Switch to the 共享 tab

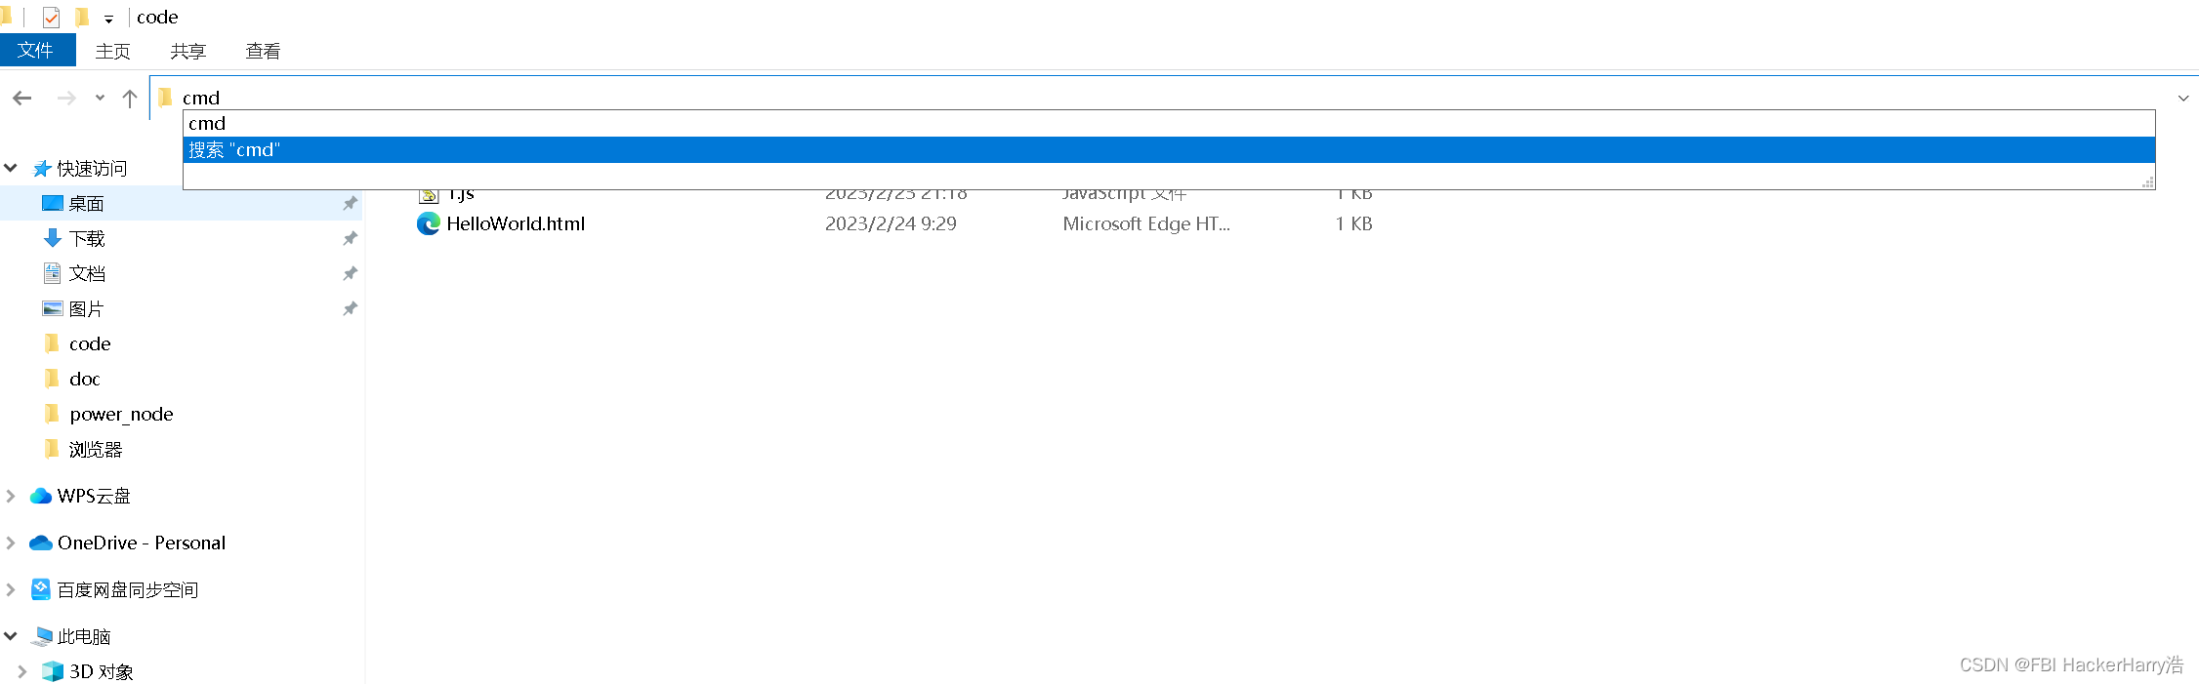tap(187, 51)
